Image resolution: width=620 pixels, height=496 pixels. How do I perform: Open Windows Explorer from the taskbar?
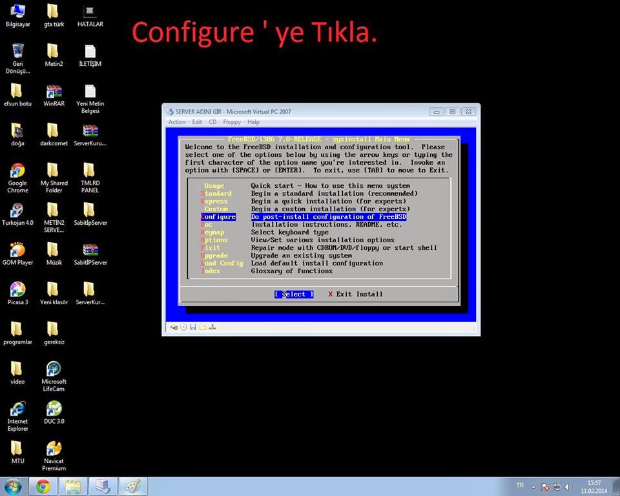pyautogui.click(x=73, y=486)
